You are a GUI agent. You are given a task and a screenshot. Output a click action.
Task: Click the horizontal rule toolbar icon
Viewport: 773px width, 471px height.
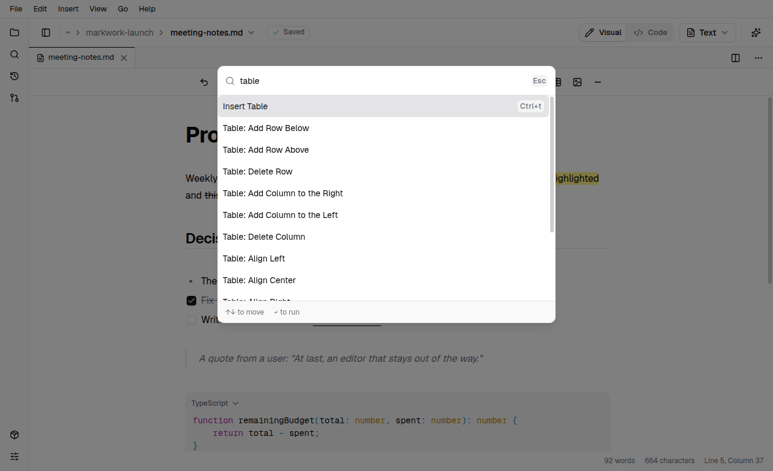coord(598,82)
